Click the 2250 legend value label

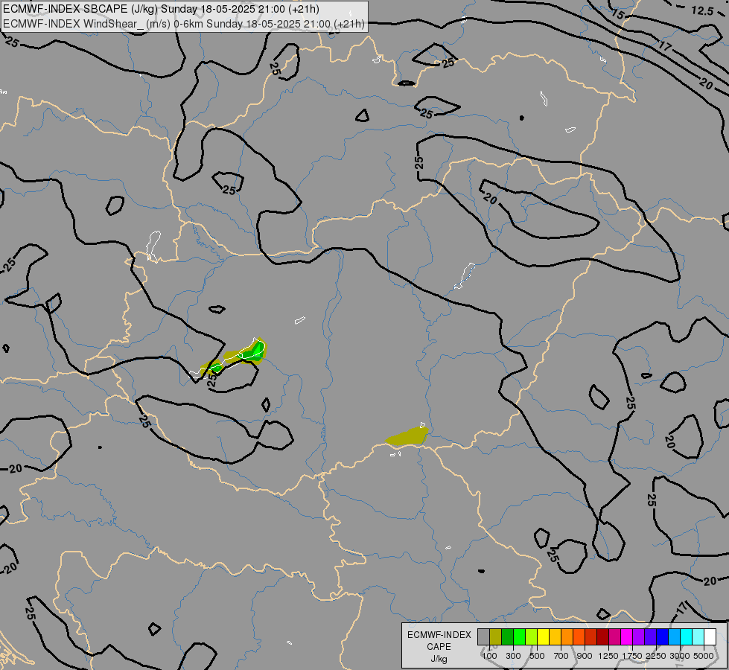655,656
